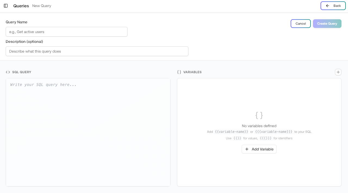Screen dimensions: 348x193
Task: Click the squares icon left of Queries title
Action: (6, 6)
